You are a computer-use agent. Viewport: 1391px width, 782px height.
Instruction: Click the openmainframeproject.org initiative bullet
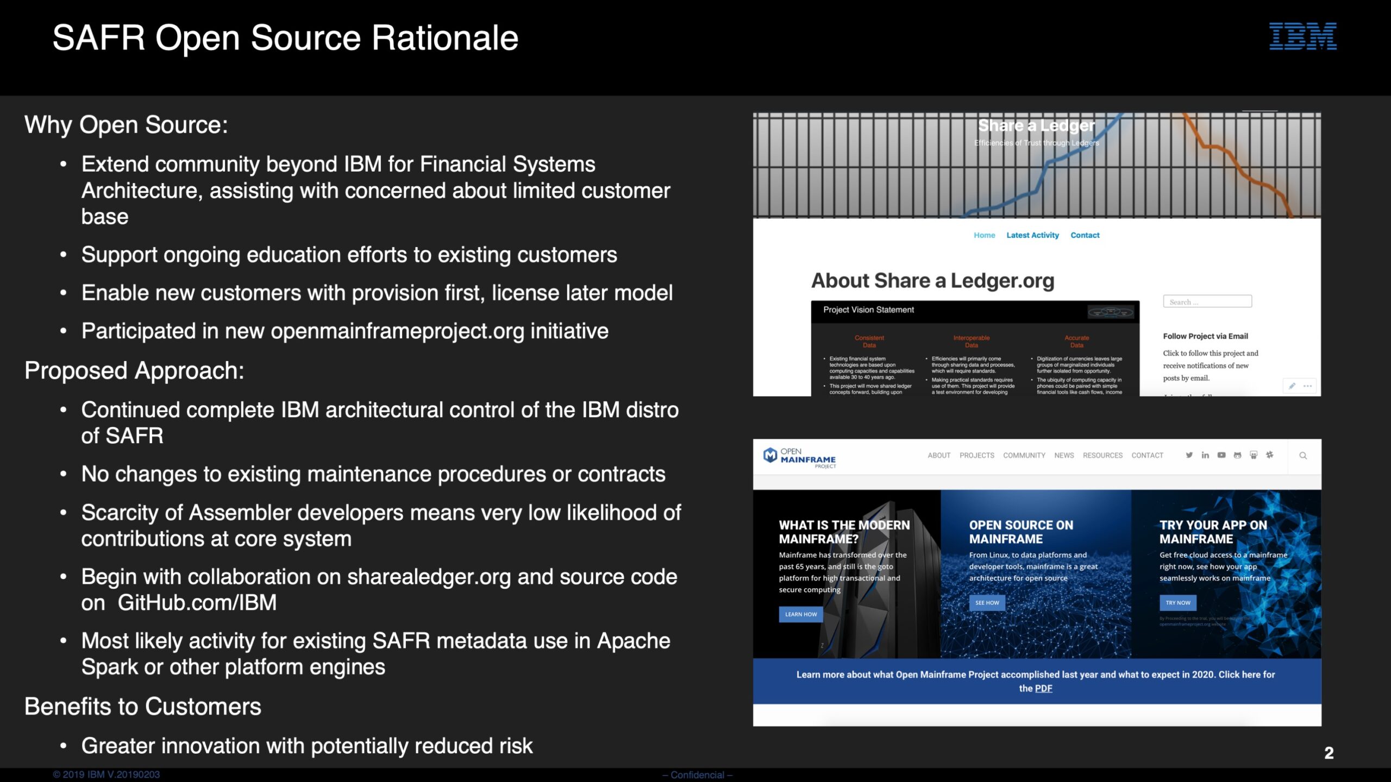click(x=344, y=331)
